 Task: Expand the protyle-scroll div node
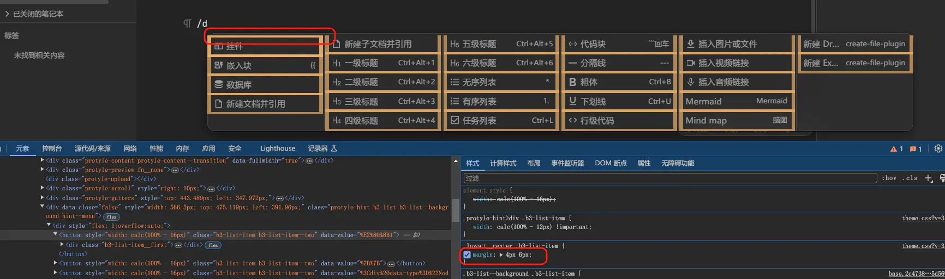pyautogui.click(x=43, y=188)
